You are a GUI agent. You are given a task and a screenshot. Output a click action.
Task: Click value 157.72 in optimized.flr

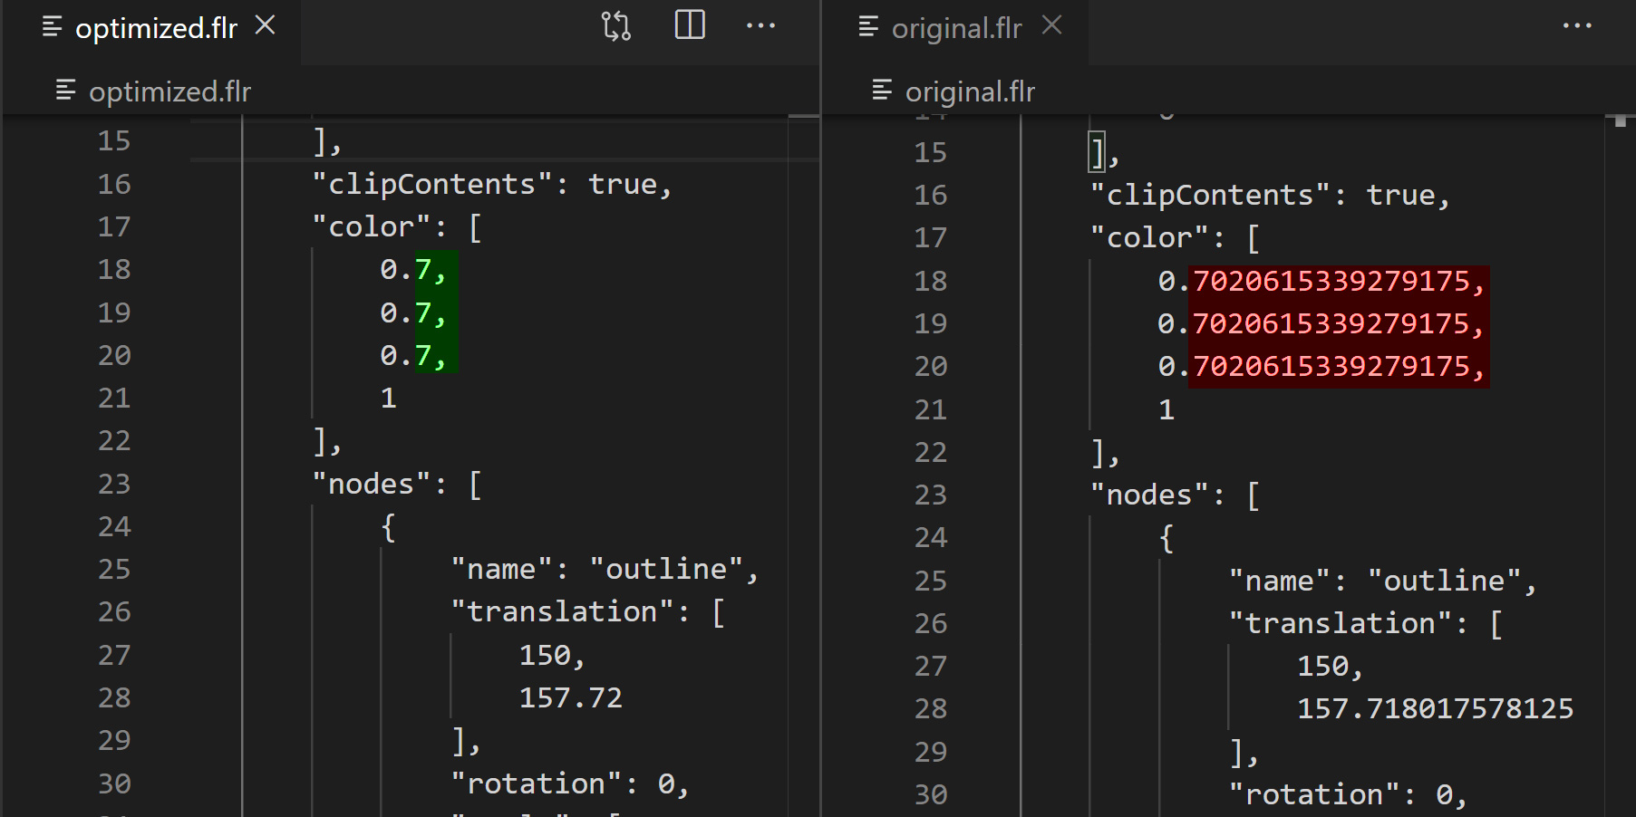tap(571, 697)
